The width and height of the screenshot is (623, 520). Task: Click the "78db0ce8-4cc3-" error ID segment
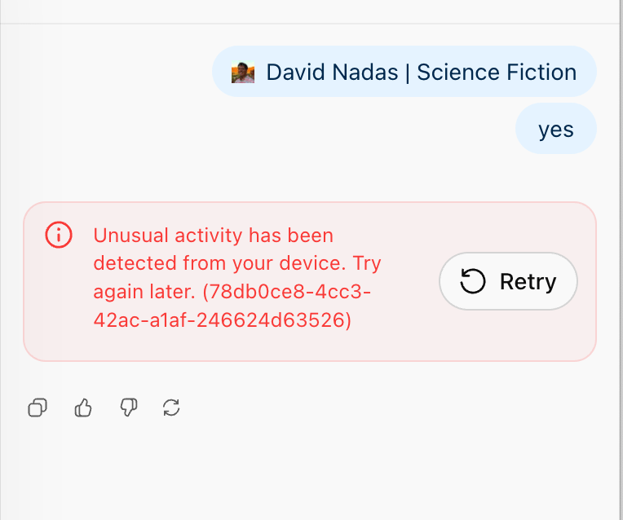point(288,293)
